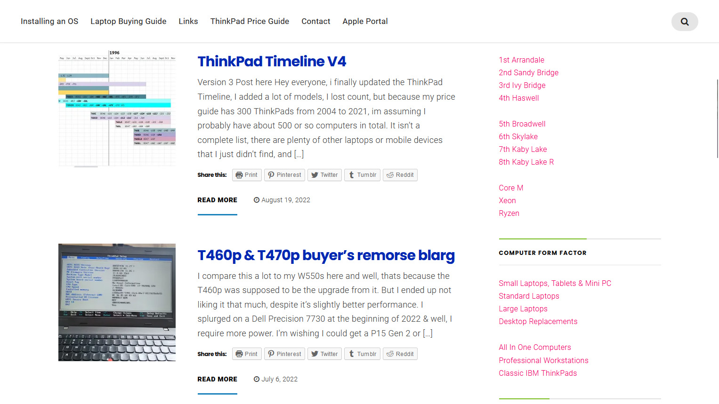Viewport: 719px width, 404px height.
Task: Share ThinkPad Timeline V4 on Tumblr
Action: click(x=362, y=175)
